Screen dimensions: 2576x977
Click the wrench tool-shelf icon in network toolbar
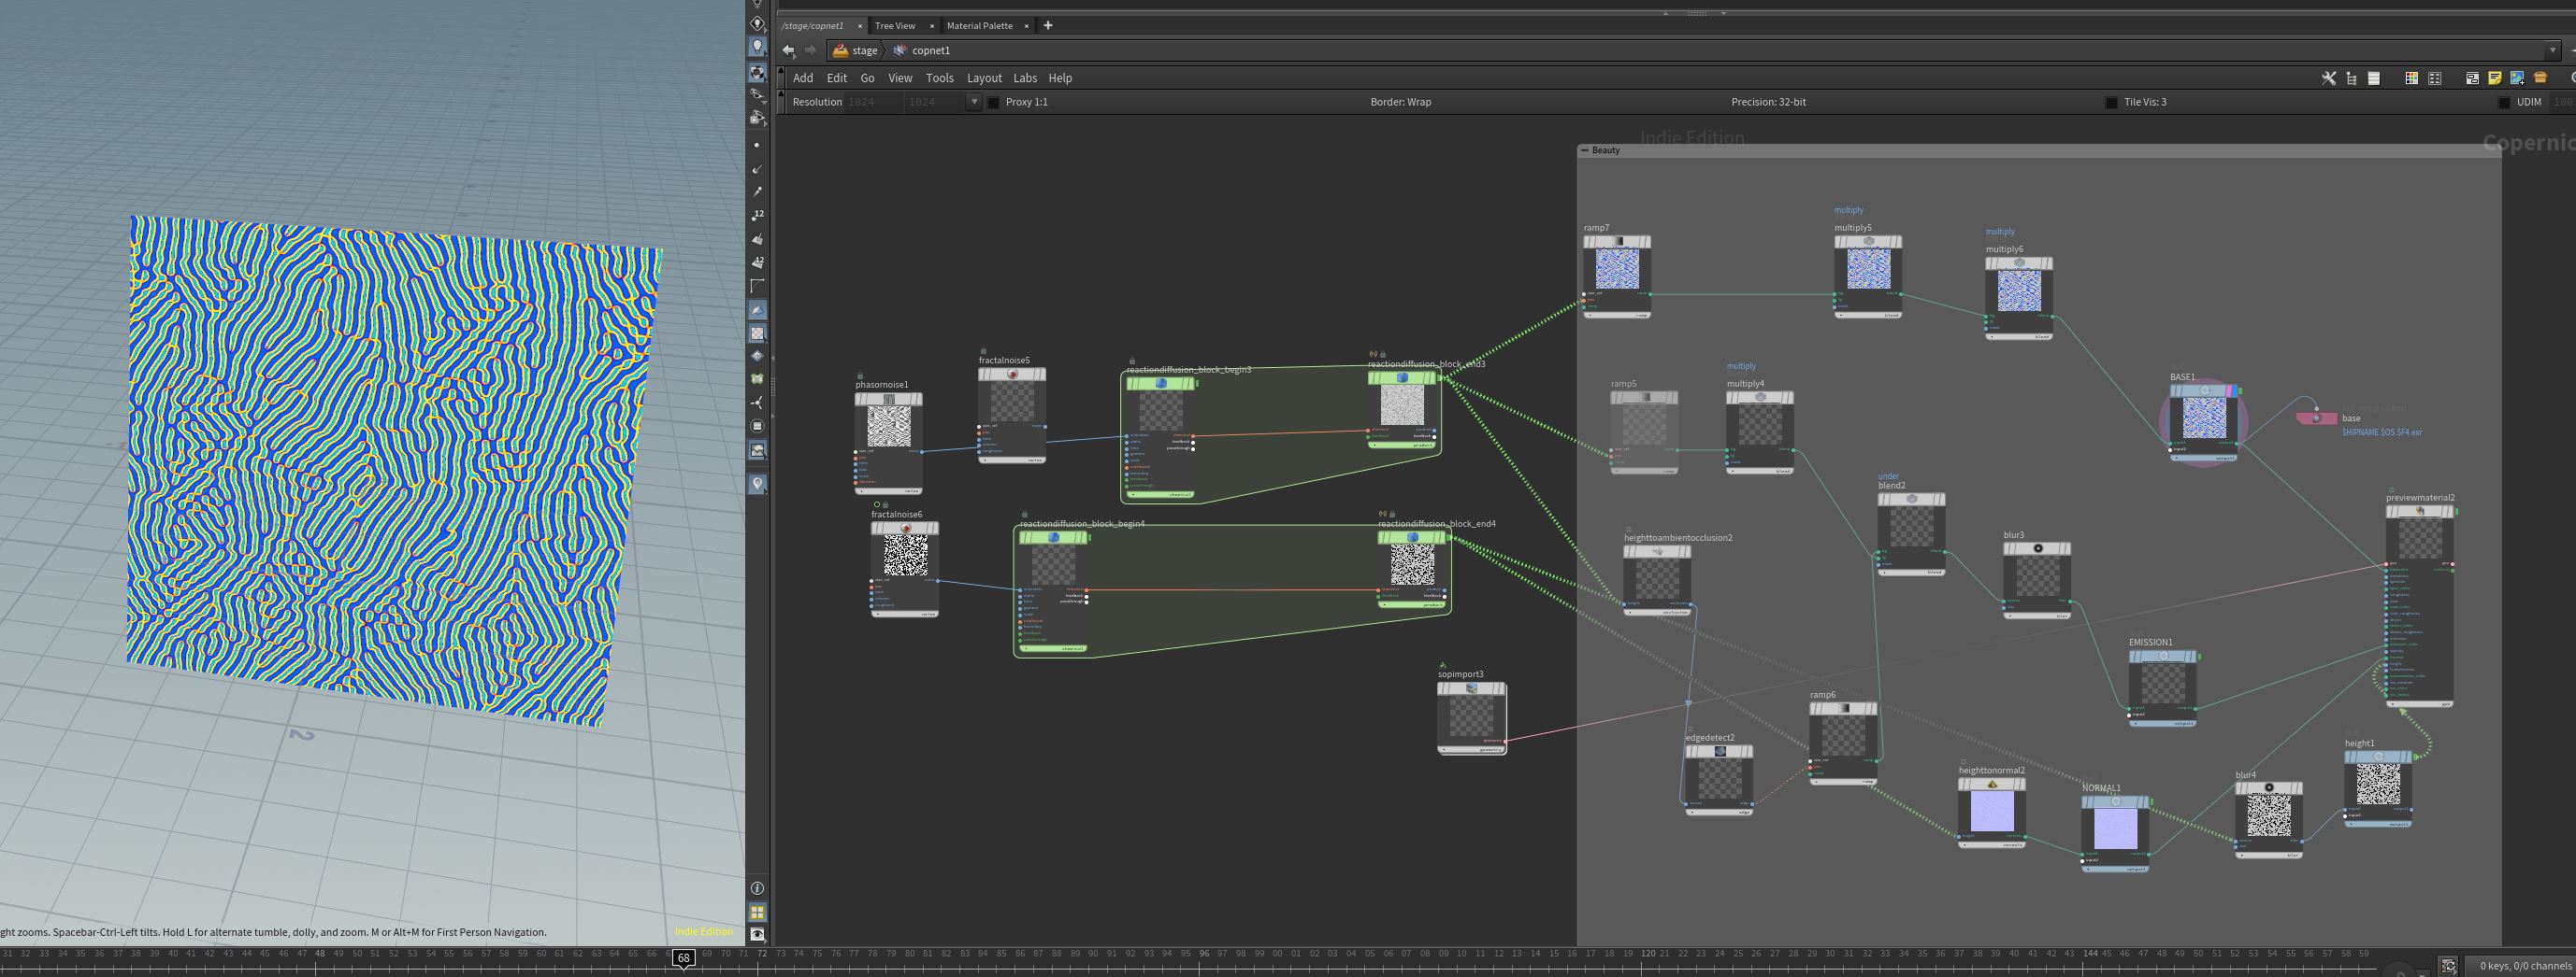tap(2329, 78)
